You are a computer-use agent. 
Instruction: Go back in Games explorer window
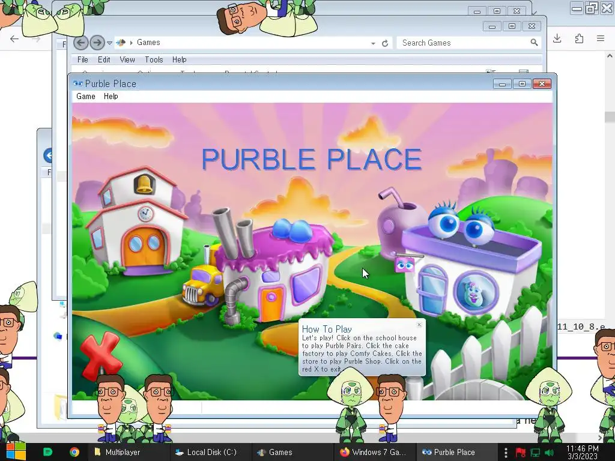[81, 43]
